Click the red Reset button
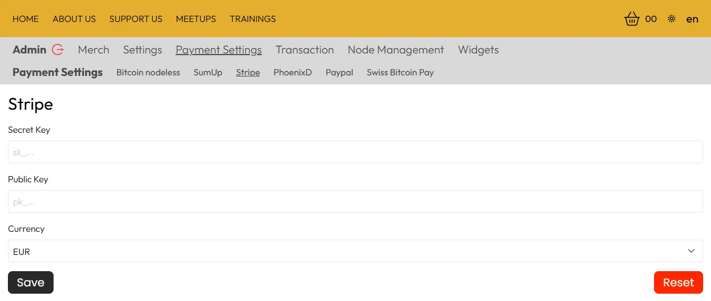The width and height of the screenshot is (711, 301). [678, 282]
